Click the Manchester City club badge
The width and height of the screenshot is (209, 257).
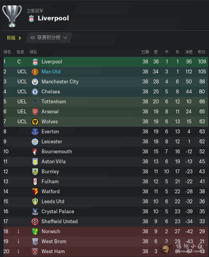click(35, 82)
